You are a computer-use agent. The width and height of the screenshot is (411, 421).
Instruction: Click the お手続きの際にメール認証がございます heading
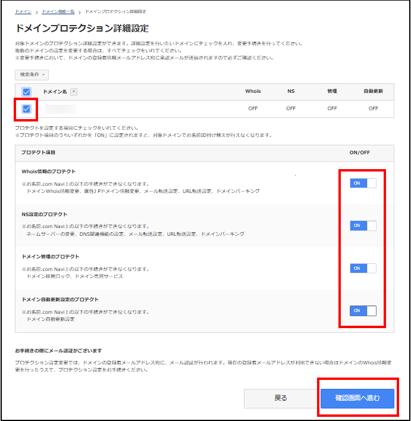click(x=58, y=351)
